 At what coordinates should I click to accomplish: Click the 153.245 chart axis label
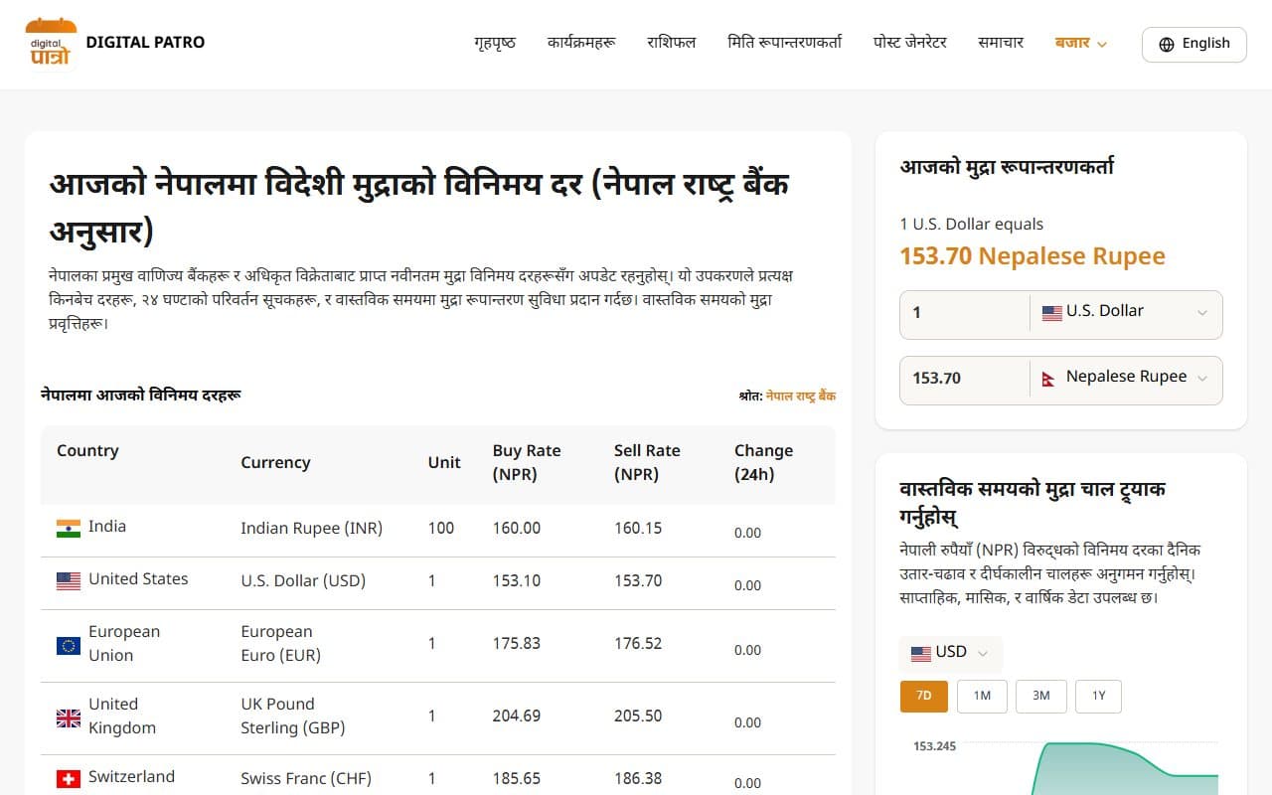(x=934, y=746)
